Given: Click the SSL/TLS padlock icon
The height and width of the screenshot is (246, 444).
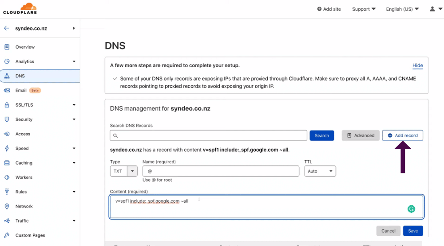Looking at the screenshot, I should (x=7, y=105).
